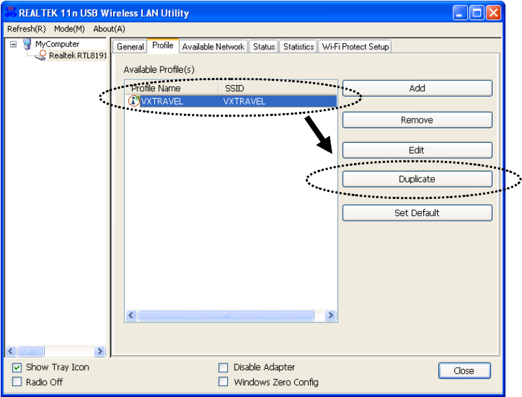Click the REALTEK app icon in title bar
Image resolution: width=522 pixels, height=397 pixels.
(11, 12)
